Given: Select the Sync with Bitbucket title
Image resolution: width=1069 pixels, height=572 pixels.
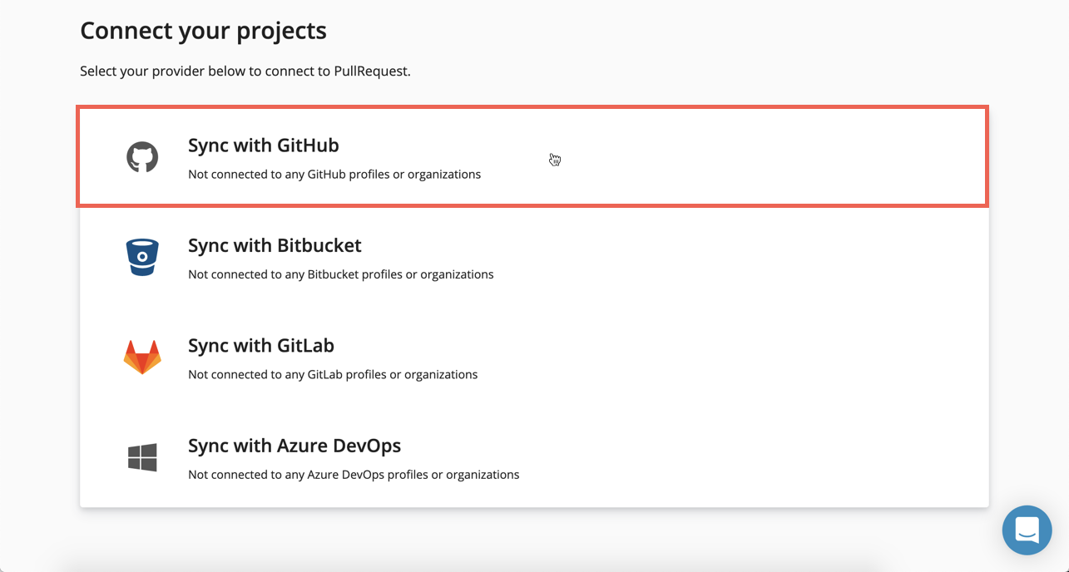Looking at the screenshot, I should click(x=275, y=246).
